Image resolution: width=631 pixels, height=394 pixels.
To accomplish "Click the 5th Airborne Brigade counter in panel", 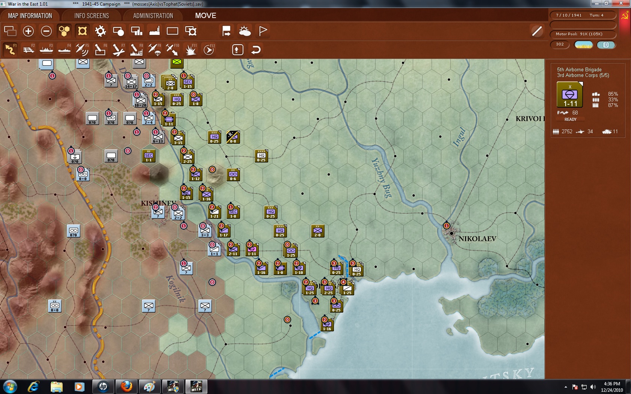I will [569, 95].
